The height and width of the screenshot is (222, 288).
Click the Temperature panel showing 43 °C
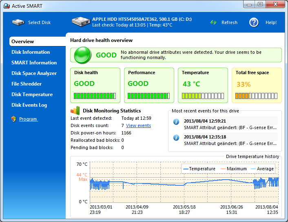point(203,85)
